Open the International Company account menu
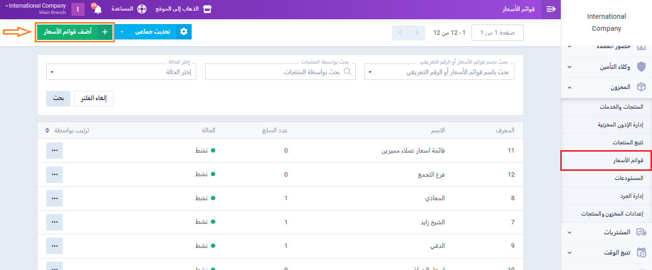Screen dimensions: 652x270 click(37, 9)
